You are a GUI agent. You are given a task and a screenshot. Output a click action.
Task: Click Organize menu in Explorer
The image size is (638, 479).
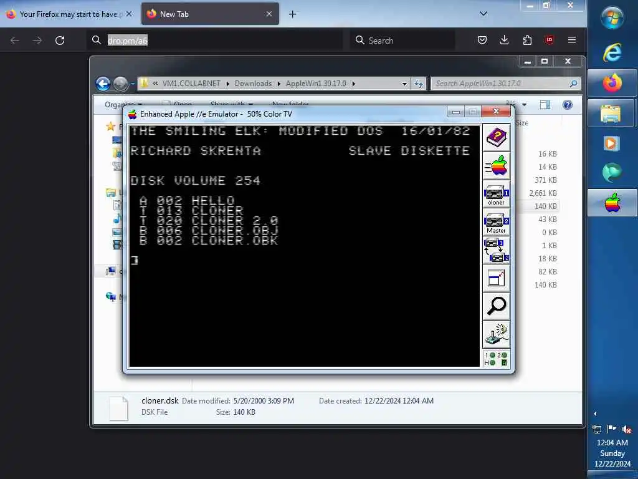pos(123,105)
